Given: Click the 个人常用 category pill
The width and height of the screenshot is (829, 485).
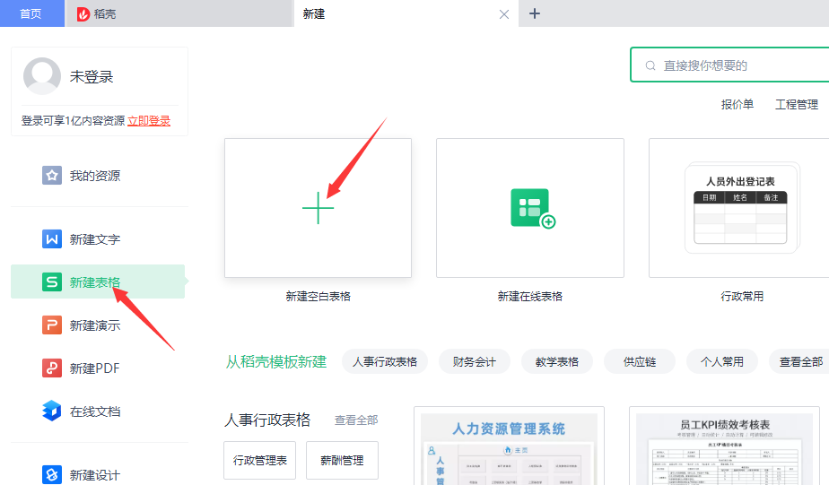Looking at the screenshot, I should click(721, 361).
